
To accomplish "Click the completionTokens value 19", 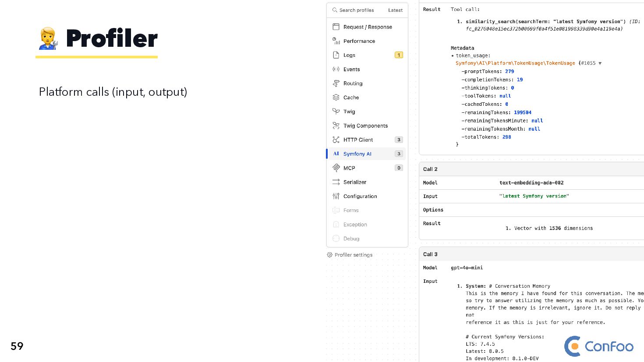I will tap(520, 80).
